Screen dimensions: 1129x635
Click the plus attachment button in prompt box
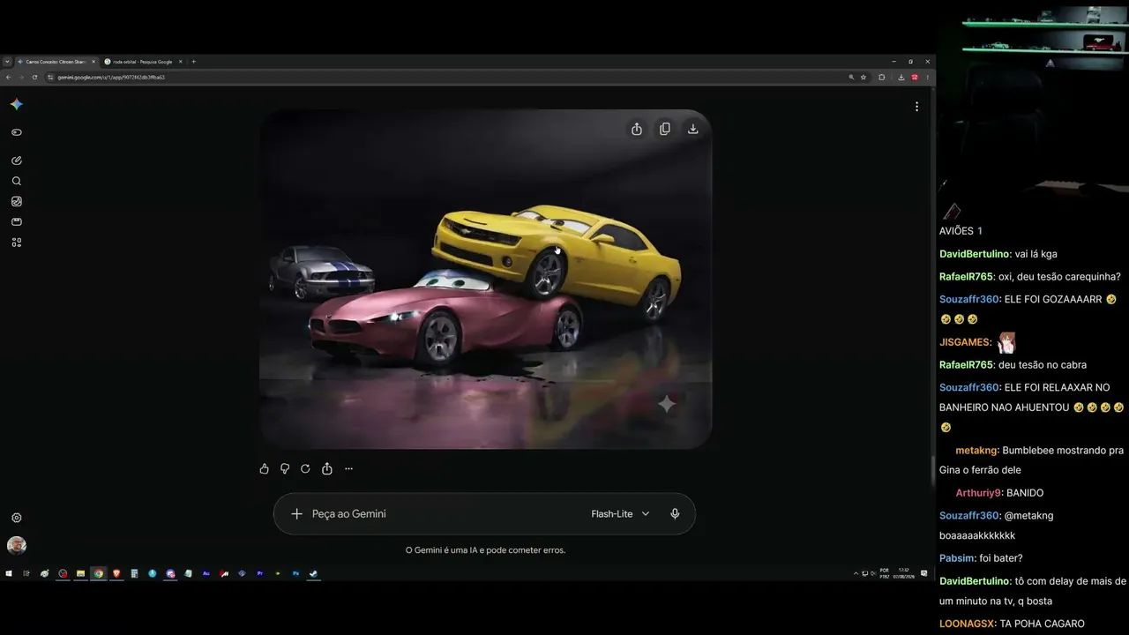click(296, 513)
